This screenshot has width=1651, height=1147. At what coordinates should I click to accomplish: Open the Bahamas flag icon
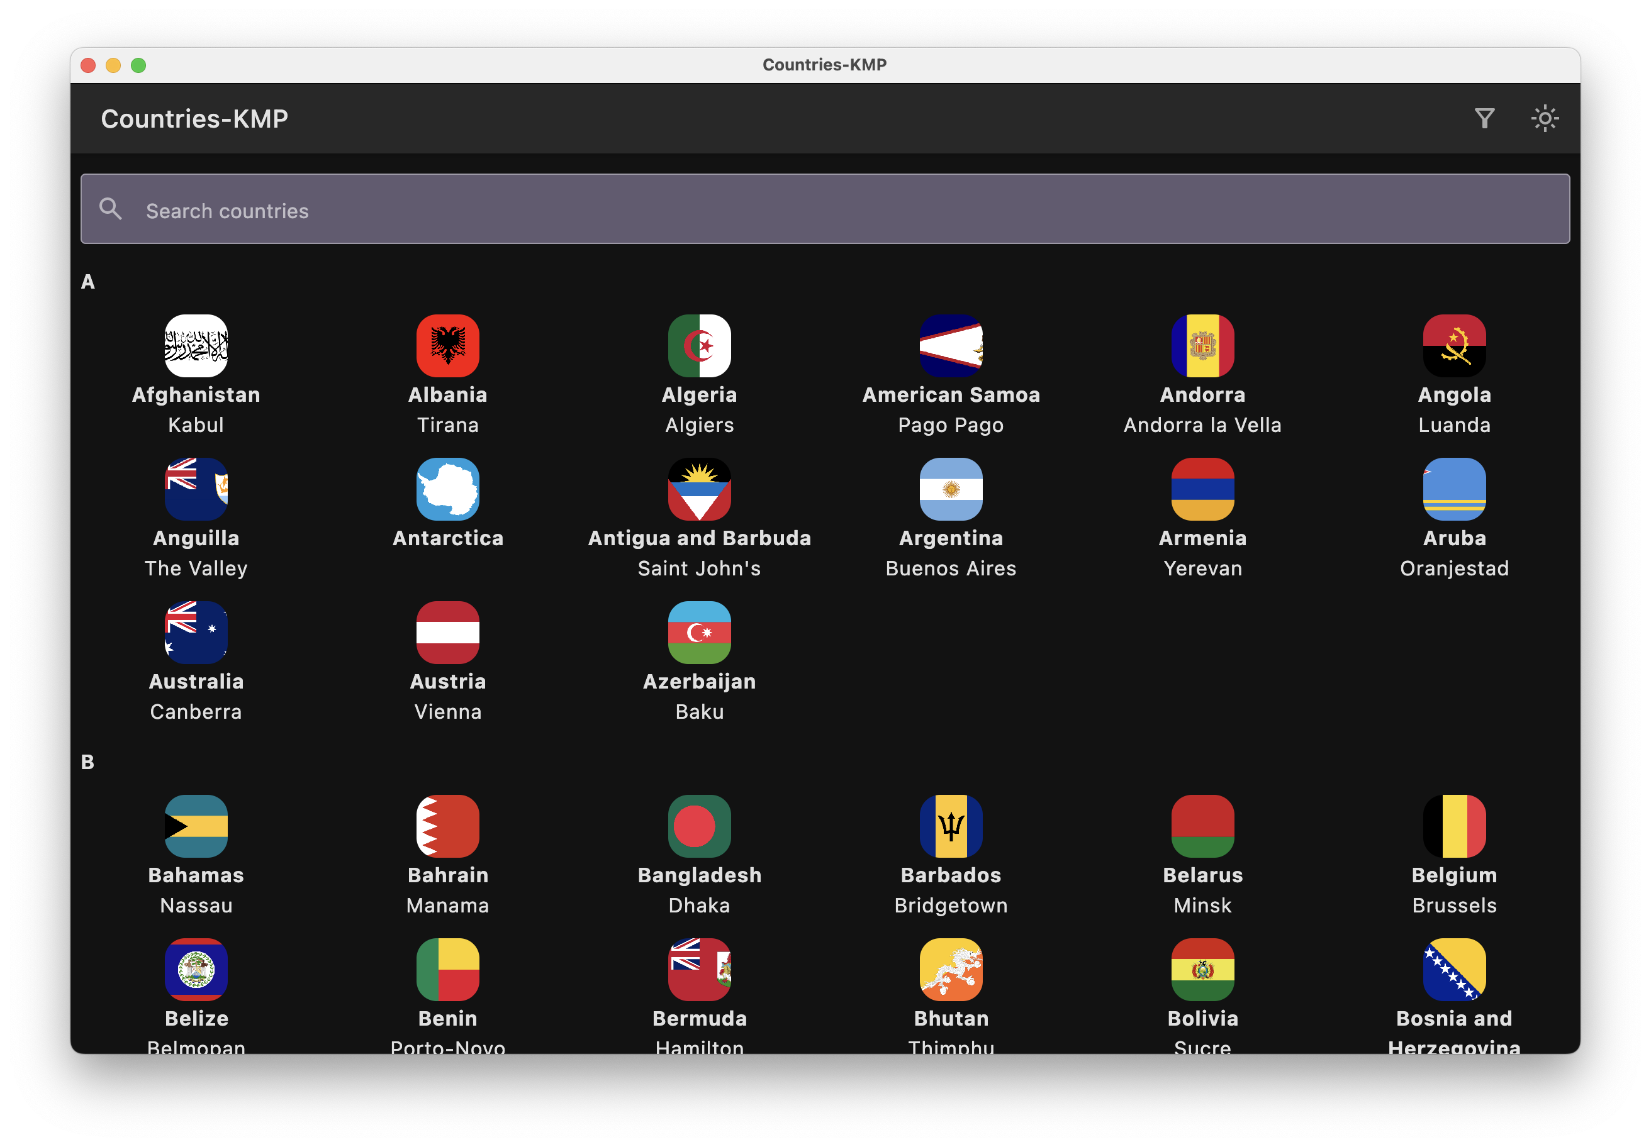tap(196, 826)
